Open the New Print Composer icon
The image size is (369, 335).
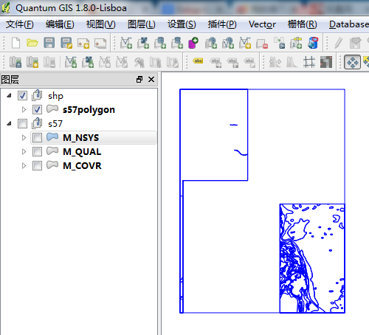[x=83, y=44]
